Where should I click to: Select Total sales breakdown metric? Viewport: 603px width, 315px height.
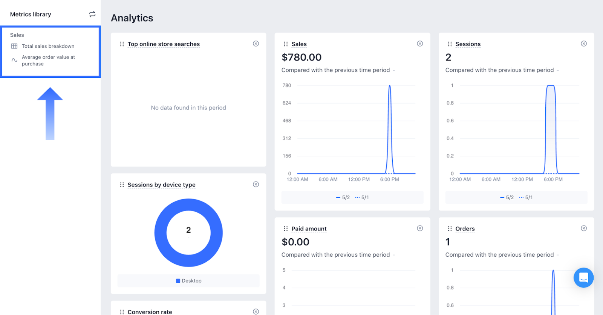point(48,46)
